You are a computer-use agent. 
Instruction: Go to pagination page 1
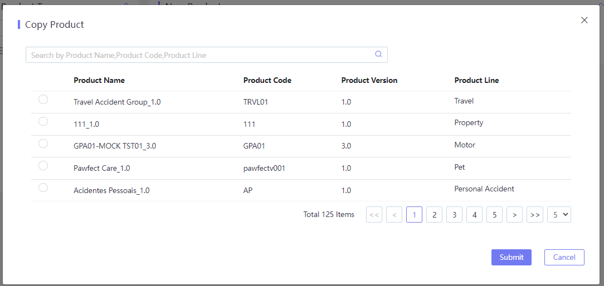414,215
